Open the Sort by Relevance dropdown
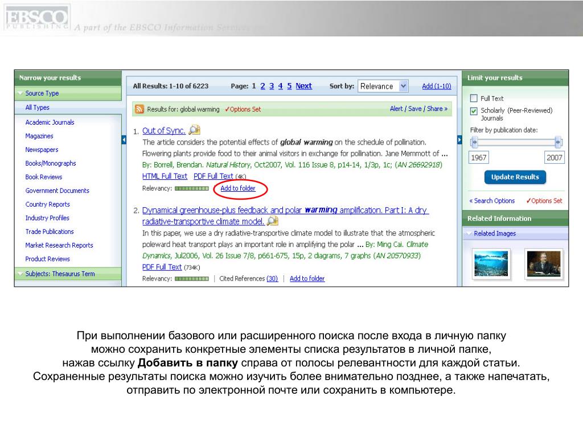 coord(383,86)
